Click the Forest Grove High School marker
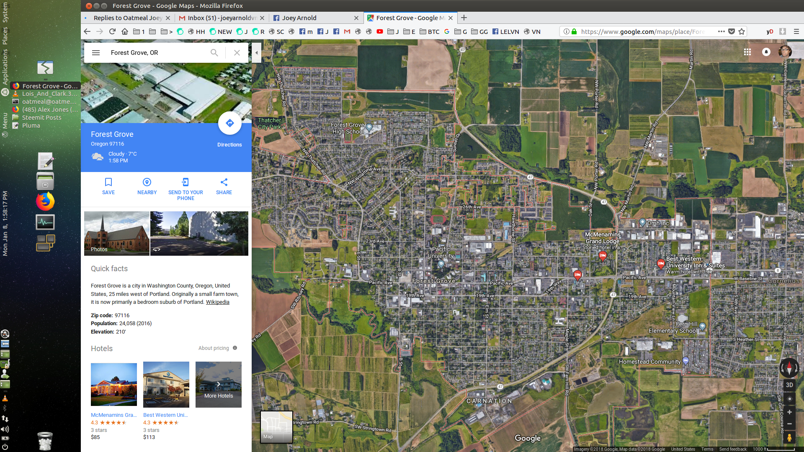Image resolution: width=804 pixels, height=452 pixels. click(369, 127)
